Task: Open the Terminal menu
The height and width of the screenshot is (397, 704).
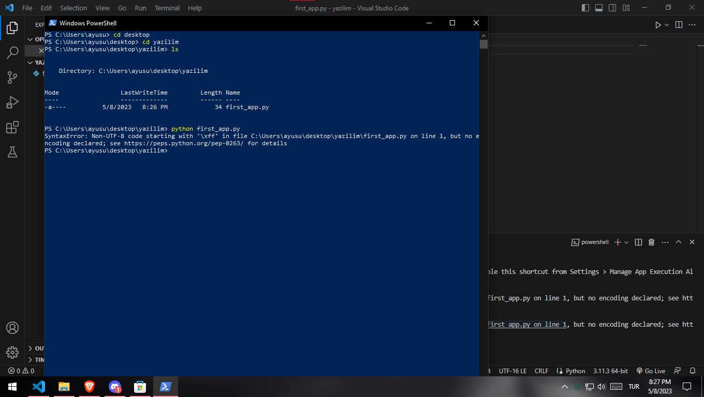Action: 167,8
